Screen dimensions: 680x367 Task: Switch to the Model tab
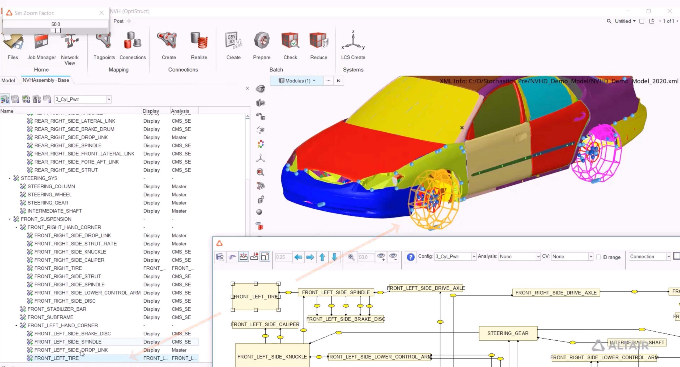8,80
